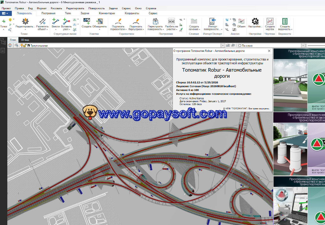
Task: Switch to the 3D вид tab
Action: pyautogui.click(x=25, y=40)
